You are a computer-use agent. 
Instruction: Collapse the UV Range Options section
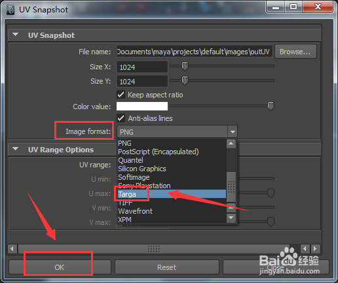[16, 149]
